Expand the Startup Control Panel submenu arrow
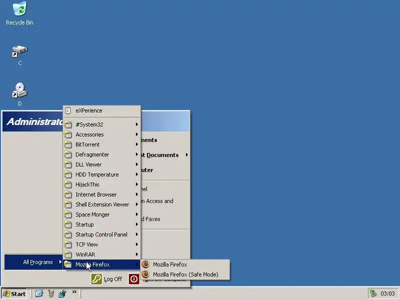Viewport: 400px width, 300px height. point(136,234)
